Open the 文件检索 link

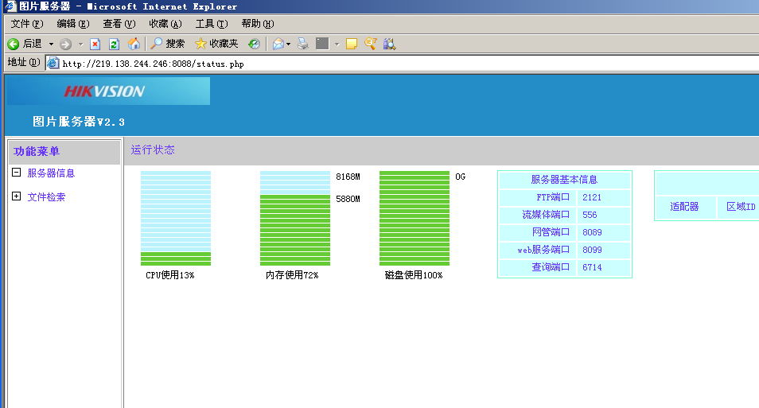pyautogui.click(x=46, y=197)
